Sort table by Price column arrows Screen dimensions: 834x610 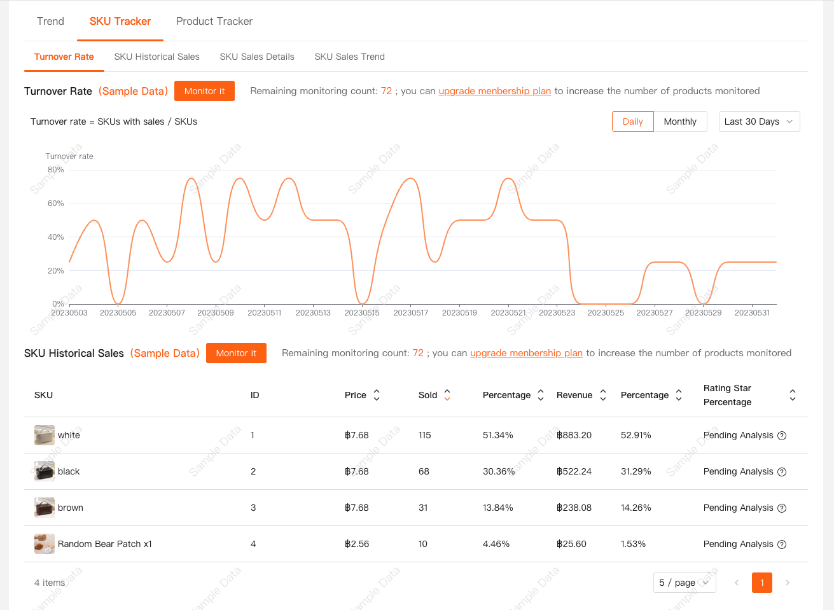(376, 395)
